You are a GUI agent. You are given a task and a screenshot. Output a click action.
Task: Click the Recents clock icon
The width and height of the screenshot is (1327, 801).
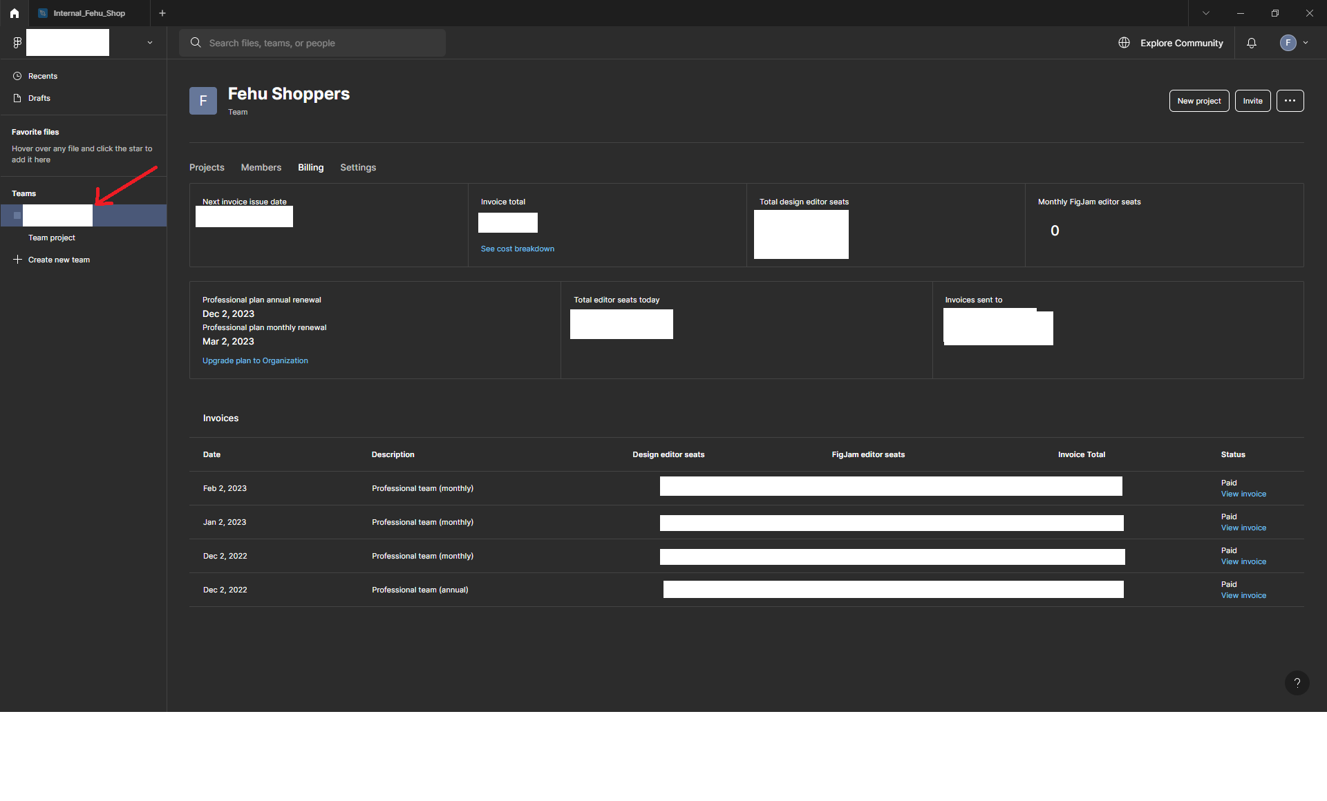click(x=17, y=76)
